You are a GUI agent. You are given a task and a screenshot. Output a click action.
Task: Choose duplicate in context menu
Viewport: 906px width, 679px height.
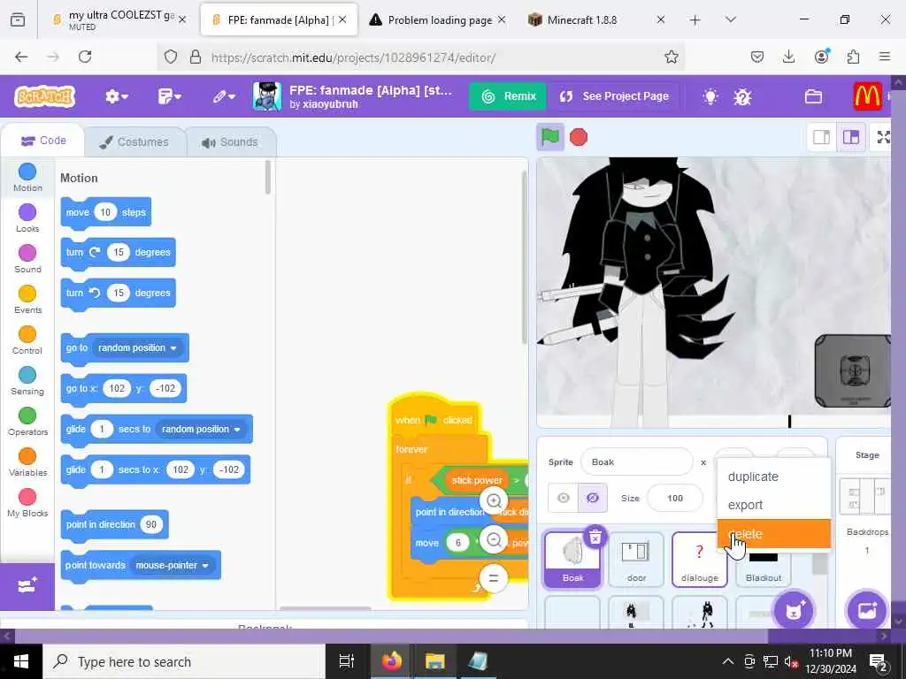773,477
